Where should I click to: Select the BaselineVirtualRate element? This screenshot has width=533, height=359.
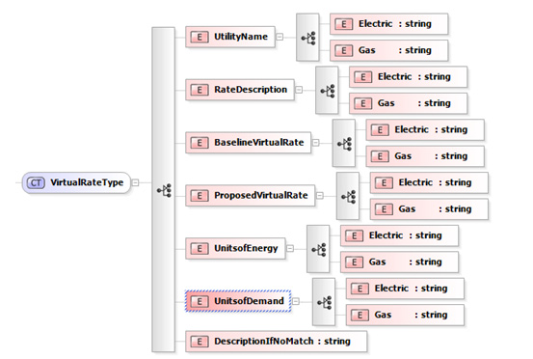click(x=248, y=143)
